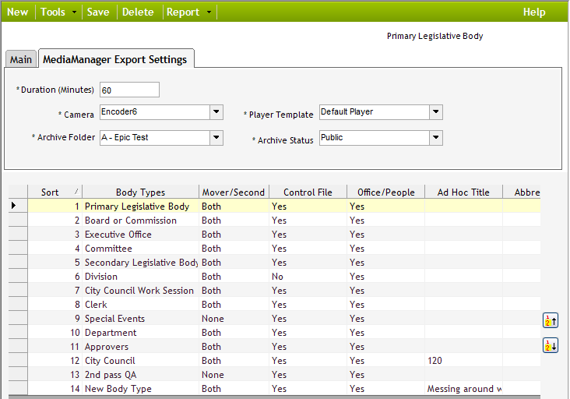
Task: Click Delete in the toolbar
Action: [138, 12]
